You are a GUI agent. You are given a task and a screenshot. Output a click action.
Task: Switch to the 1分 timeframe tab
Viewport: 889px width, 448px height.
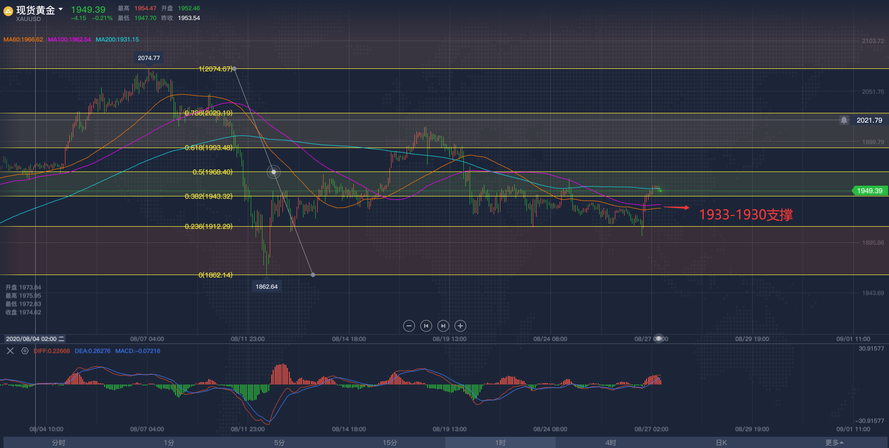pos(169,443)
